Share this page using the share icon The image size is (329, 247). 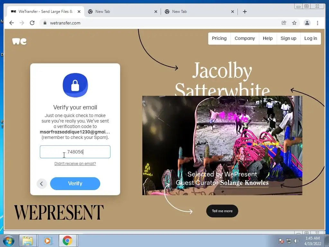click(x=284, y=23)
